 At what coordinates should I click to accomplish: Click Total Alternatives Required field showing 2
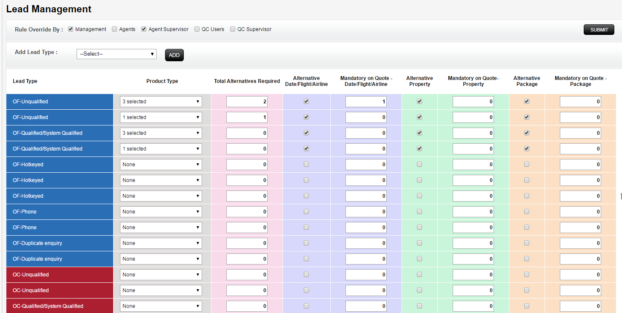click(247, 102)
